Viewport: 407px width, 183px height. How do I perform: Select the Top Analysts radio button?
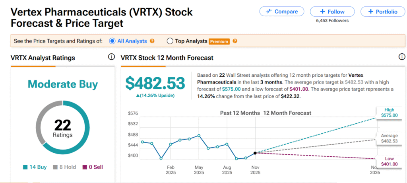(x=170, y=41)
